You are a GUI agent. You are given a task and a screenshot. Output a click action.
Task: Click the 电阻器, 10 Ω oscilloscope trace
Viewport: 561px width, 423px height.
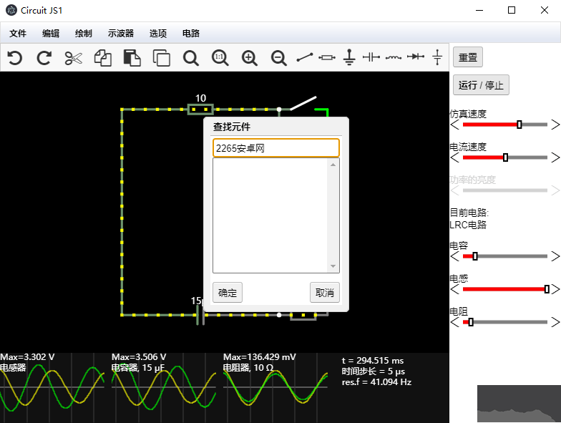[x=275, y=388]
